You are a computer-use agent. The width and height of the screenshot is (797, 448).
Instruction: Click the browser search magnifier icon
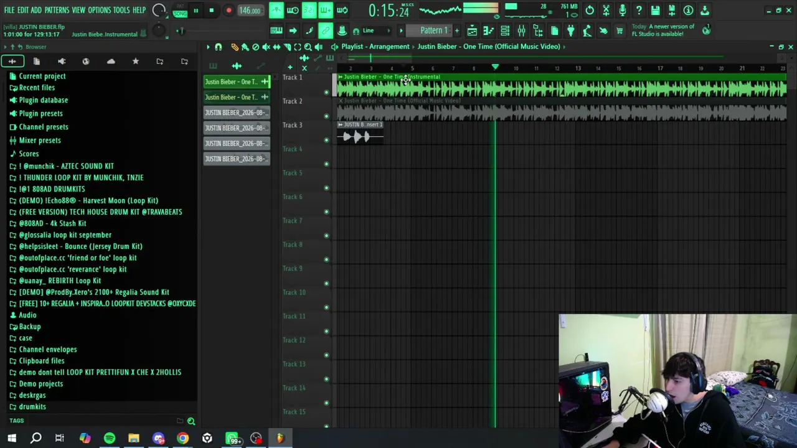[191, 421]
